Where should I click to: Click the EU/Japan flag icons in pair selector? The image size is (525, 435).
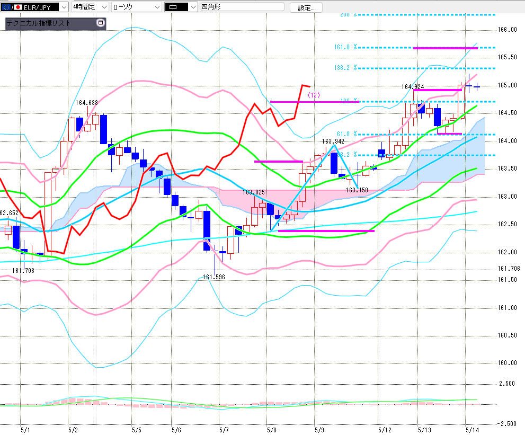[12, 7]
